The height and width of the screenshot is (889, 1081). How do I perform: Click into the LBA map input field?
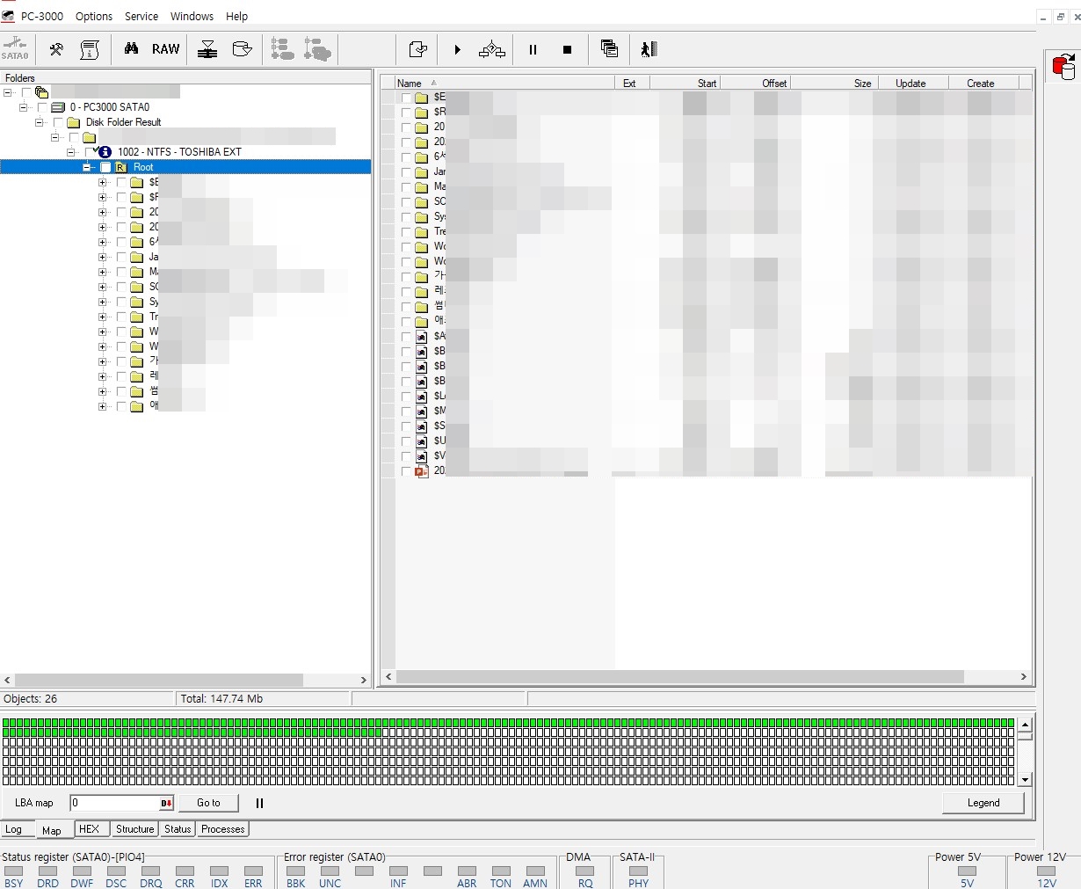(x=115, y=803)
